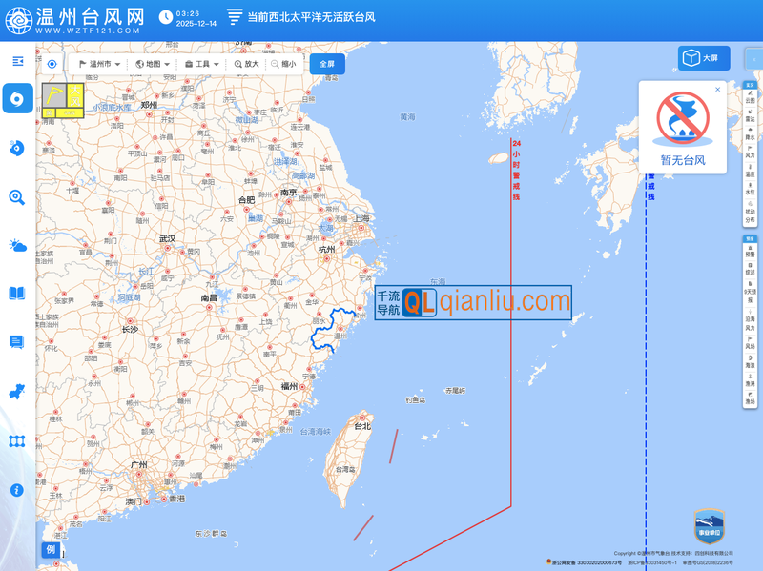Open the 地图 map type dropdown
Image resolution: width=763 pixels, height=571 pixels.
pos(153,64)
